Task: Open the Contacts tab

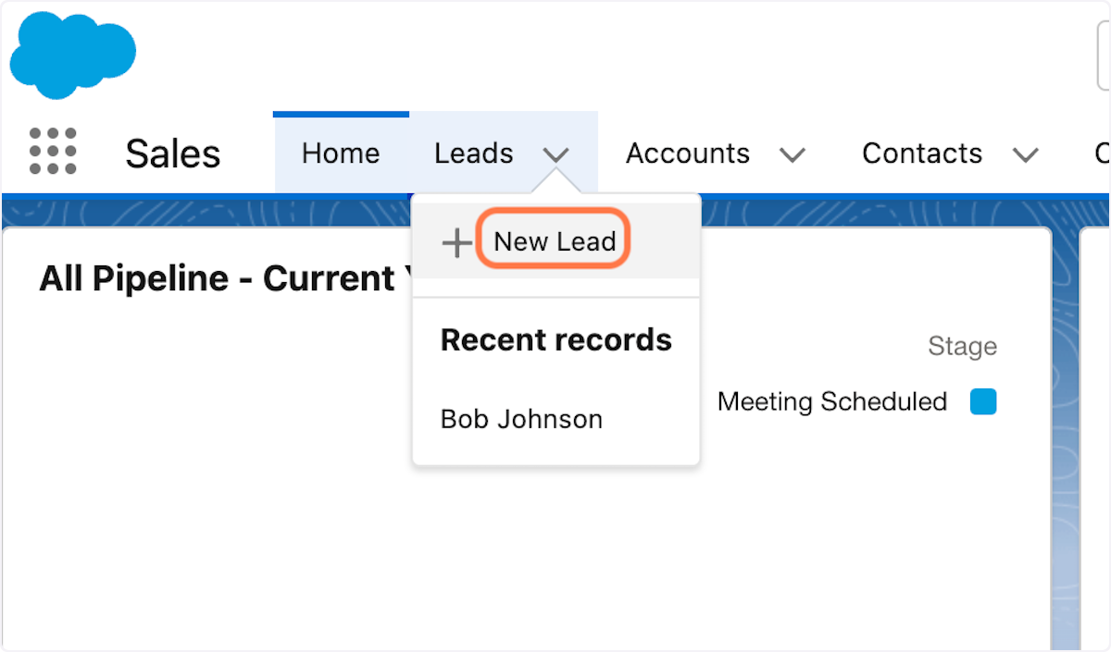Action: pos(922,153)
